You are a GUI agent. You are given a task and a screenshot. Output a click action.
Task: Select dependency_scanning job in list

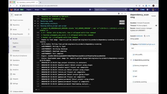142,60
